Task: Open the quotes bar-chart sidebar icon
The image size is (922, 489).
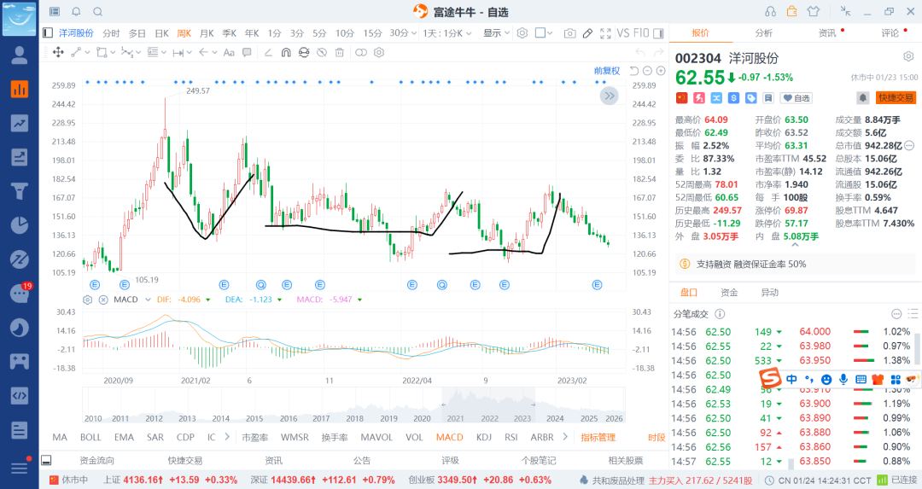Action: tap(20, 89)
